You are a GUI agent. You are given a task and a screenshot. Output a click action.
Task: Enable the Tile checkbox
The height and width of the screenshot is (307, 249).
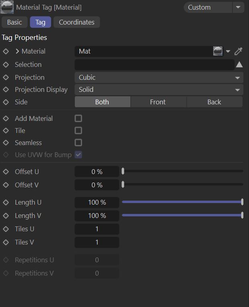[x=78, y=131]
